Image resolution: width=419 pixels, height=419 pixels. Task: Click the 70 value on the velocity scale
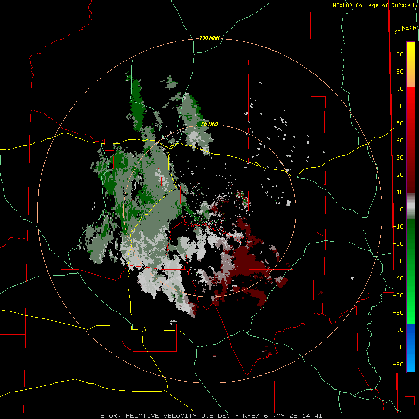400,89
